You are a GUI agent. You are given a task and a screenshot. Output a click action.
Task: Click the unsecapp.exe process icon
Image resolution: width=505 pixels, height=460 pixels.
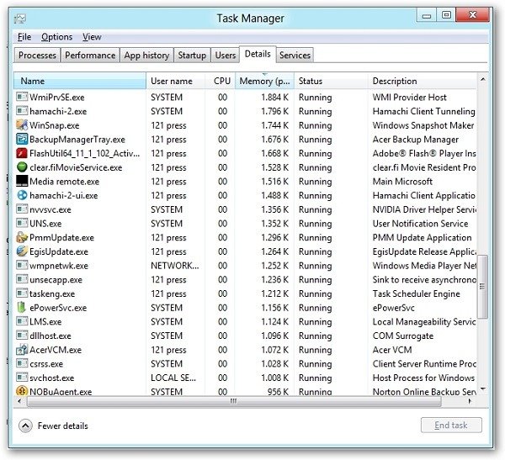pos(22,279)
